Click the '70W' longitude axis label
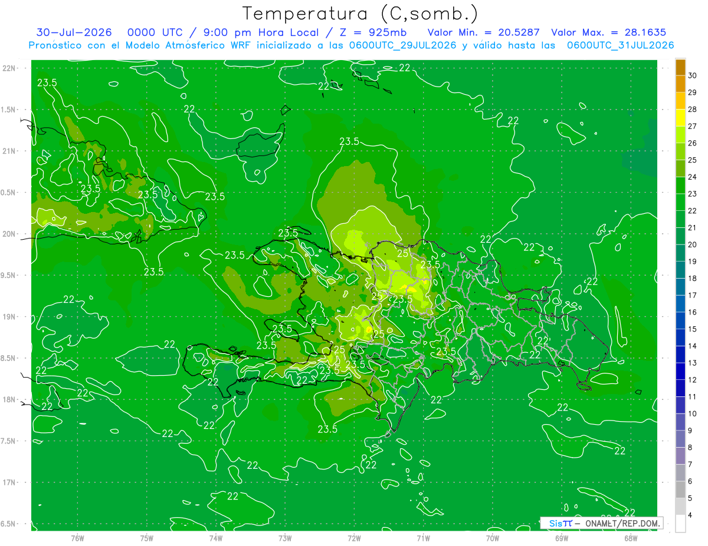Screen dimensions: 708x546 pyautogui.click(x=493, y=538)
